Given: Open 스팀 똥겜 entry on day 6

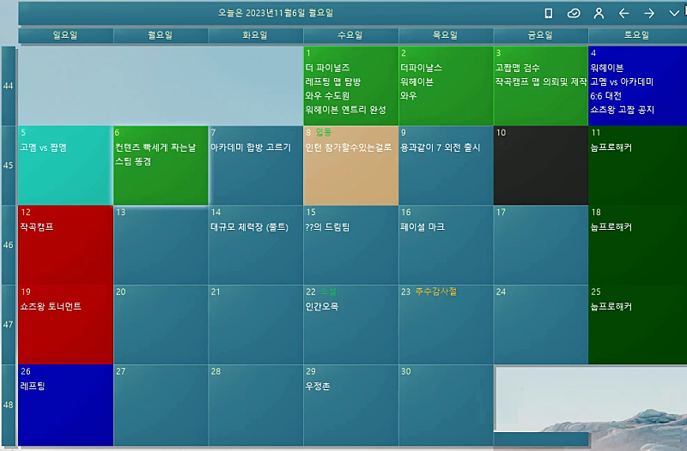Looking at the screenshot, I should (133, 161).
